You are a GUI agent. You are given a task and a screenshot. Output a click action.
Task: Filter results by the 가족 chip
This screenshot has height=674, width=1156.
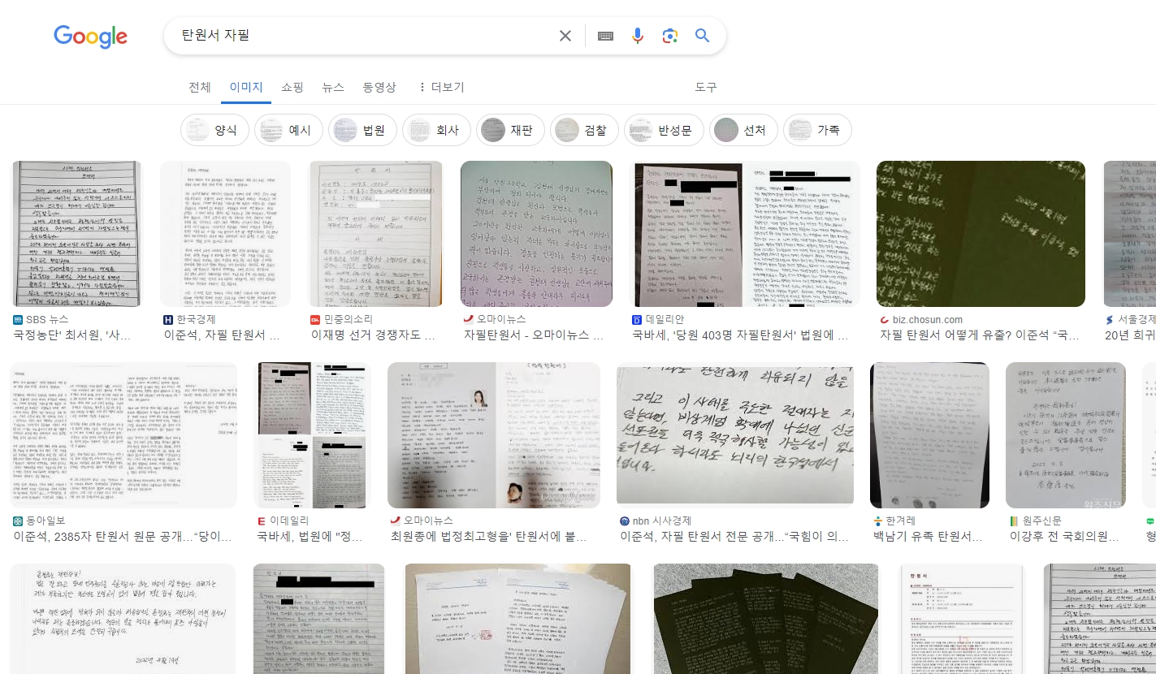pyautogui.click(x=817, y=130)
